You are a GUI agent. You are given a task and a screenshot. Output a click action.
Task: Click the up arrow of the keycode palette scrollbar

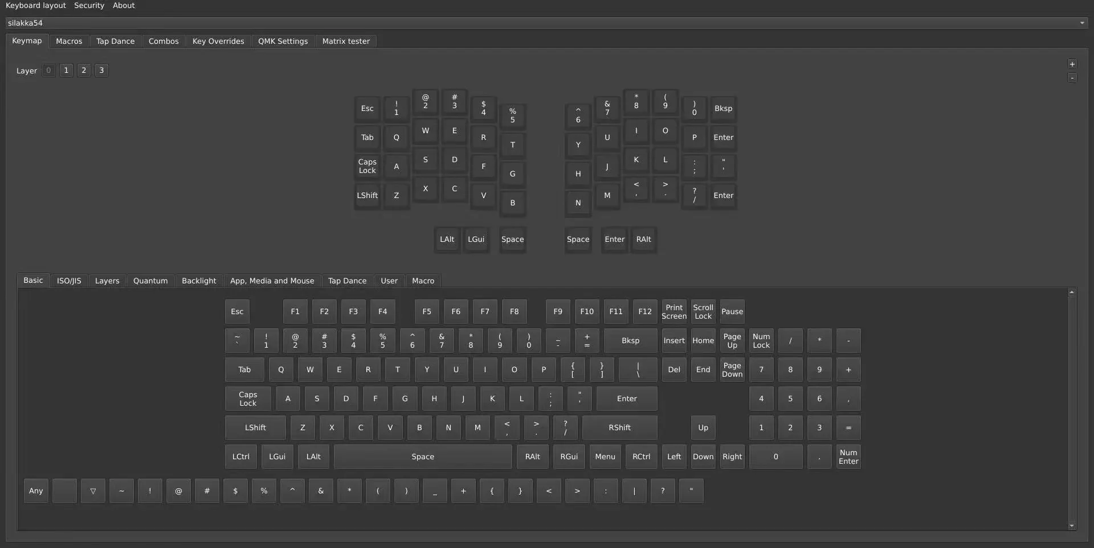pyautogui.click(x=1072, y=292)
